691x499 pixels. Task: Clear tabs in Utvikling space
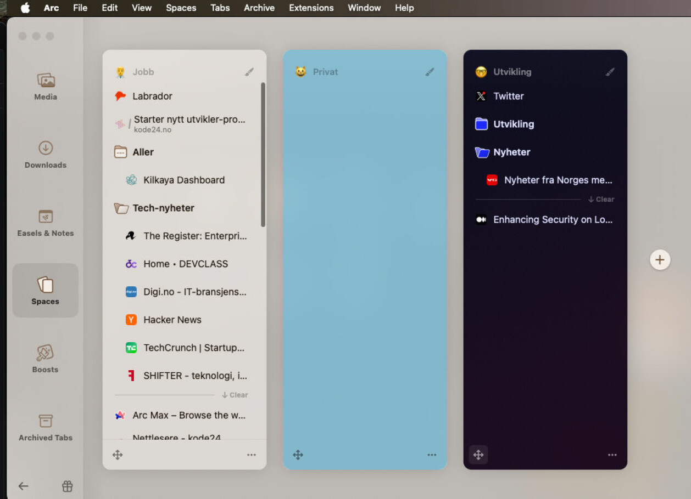point(601,199)
